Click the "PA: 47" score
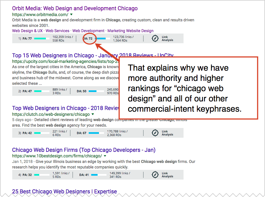This screenshot has height=197, width=265. [27, 91]
